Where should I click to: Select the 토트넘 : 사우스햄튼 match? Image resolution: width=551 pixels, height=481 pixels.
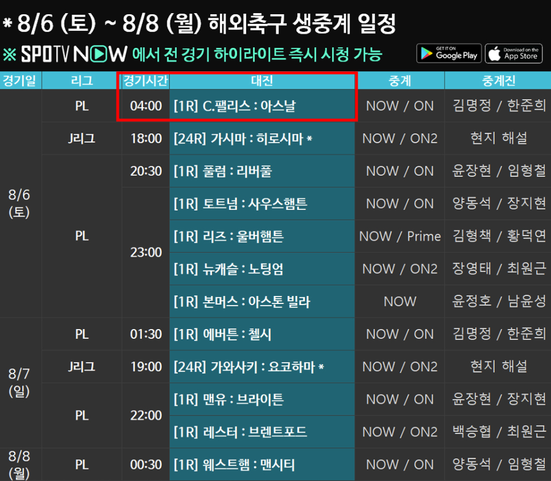point(262,204)
